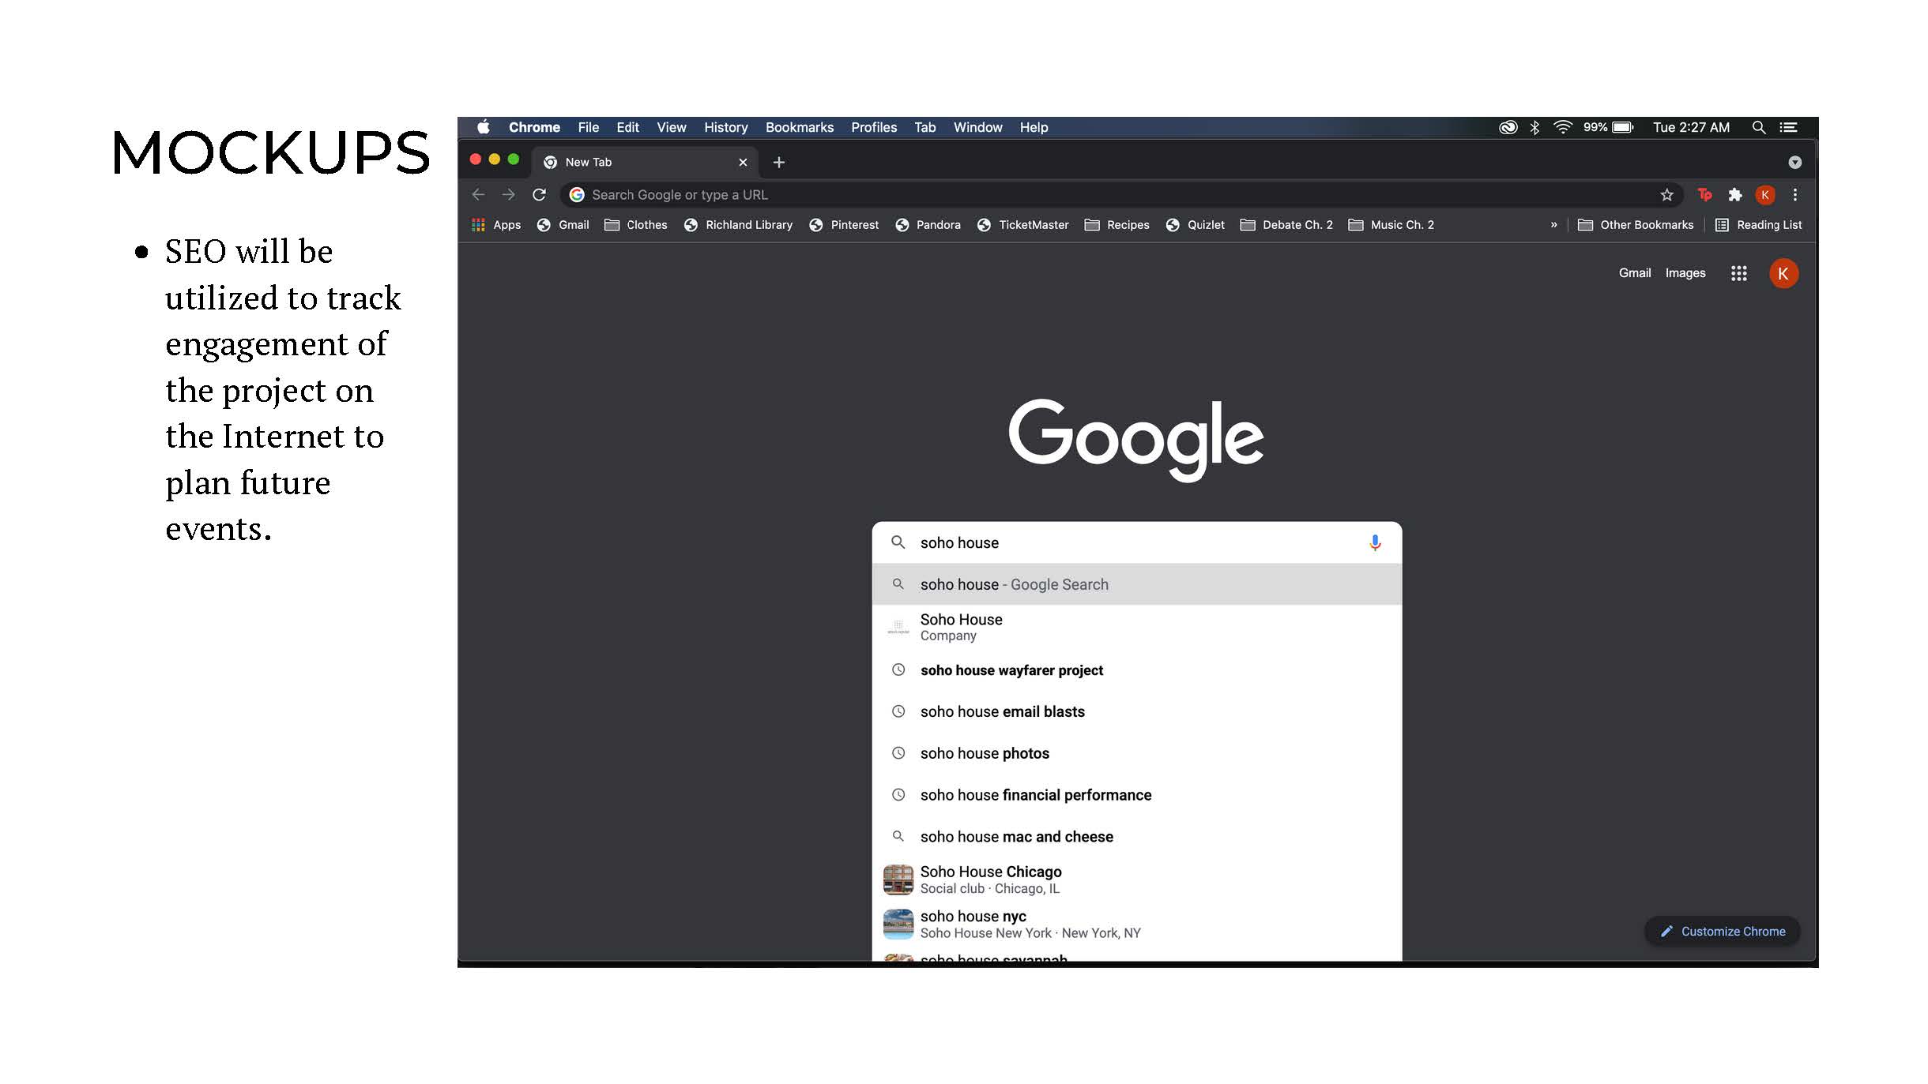Open Chrome's three-dot menu
1928x1084 pixels.
click(1794, 195)
